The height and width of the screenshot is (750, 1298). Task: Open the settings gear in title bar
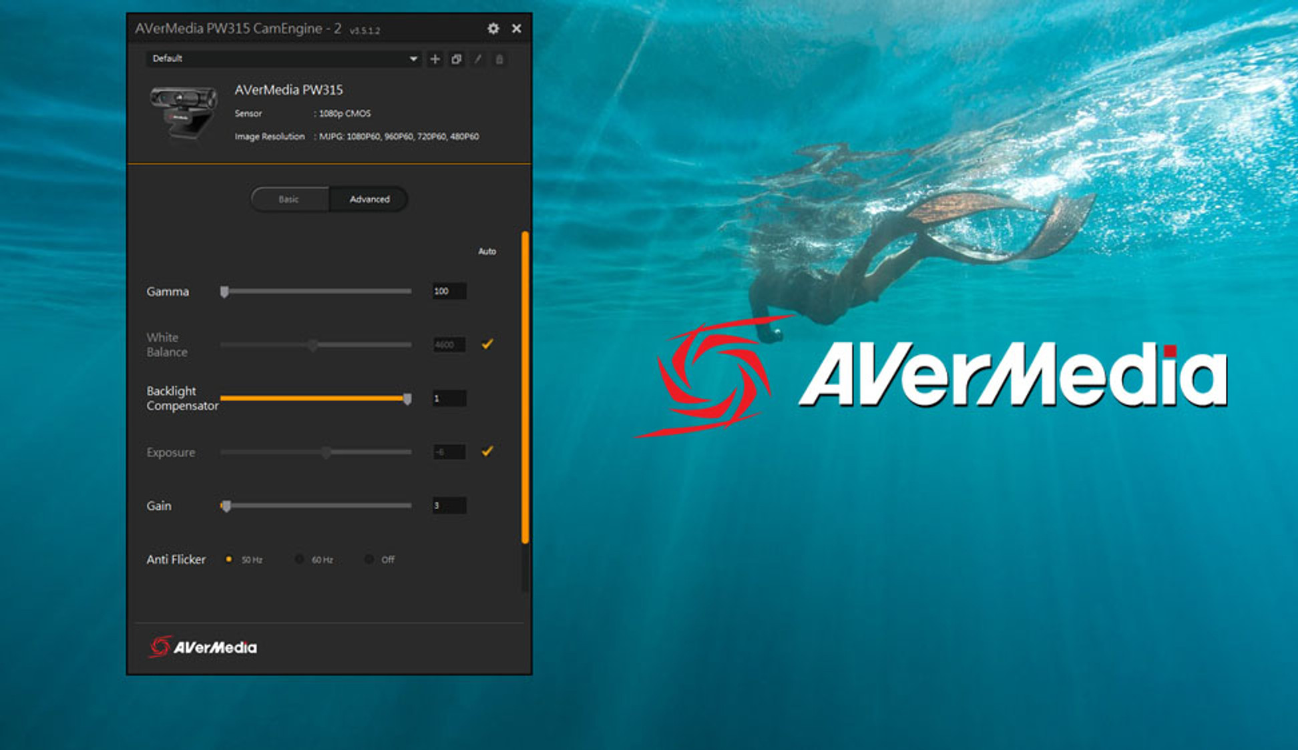(493, 29)
